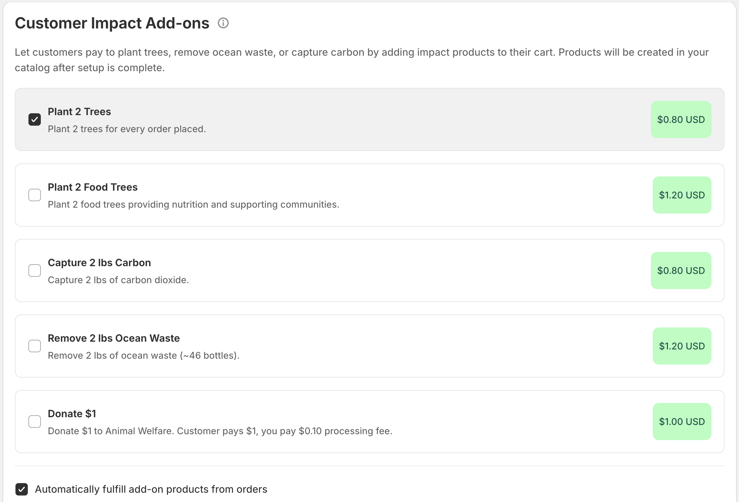Image resolution: width=739 pixels, height=502 pixels.
Task: Click the Animal Welfare processing fee description
Action: point(220,431)
